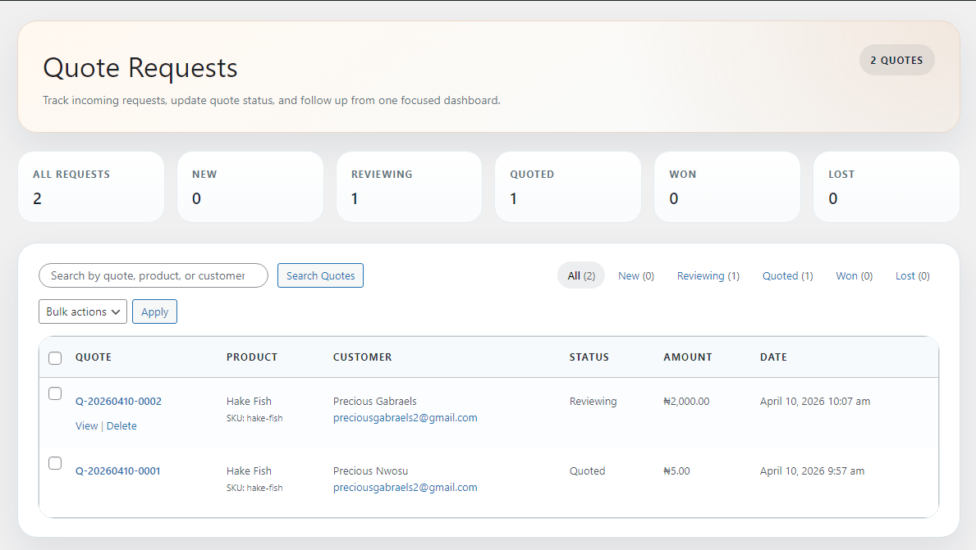Check the checkbox for quote Q-20260410-0001
The image size is (976, 550).
click(x=55, y=463)
